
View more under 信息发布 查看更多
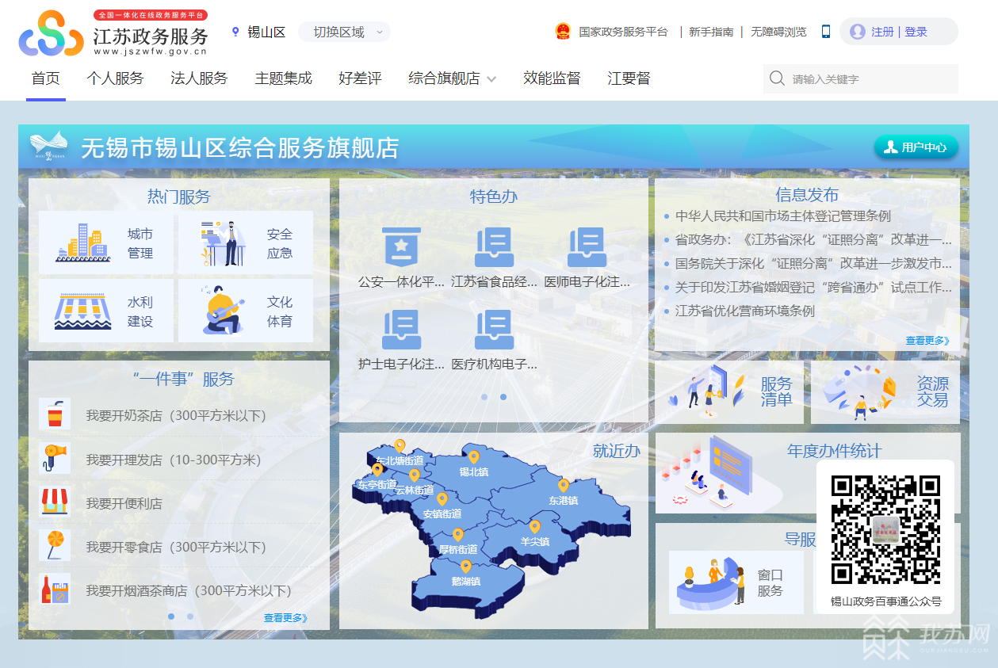(x=927, y=341)
